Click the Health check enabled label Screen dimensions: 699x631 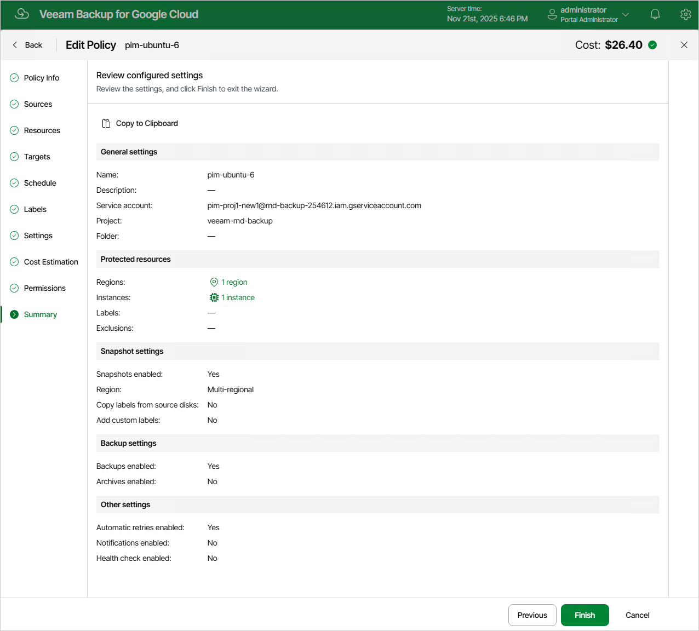click(x=134, y=558)
